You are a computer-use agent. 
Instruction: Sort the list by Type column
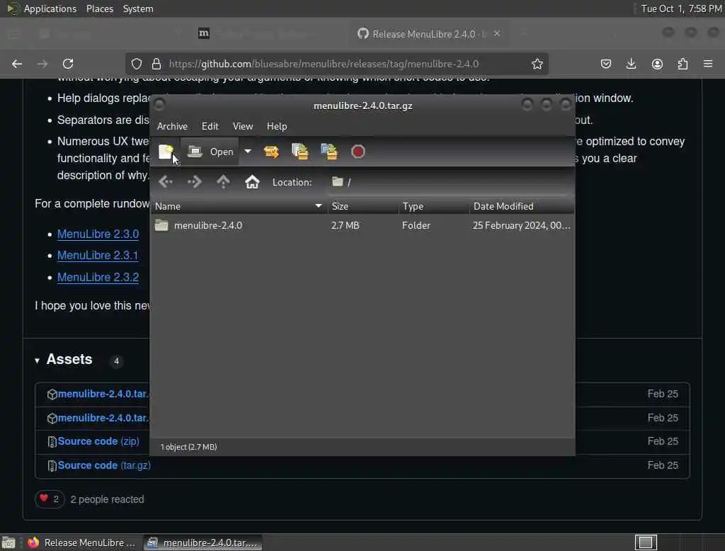click(x=434, y=206)
